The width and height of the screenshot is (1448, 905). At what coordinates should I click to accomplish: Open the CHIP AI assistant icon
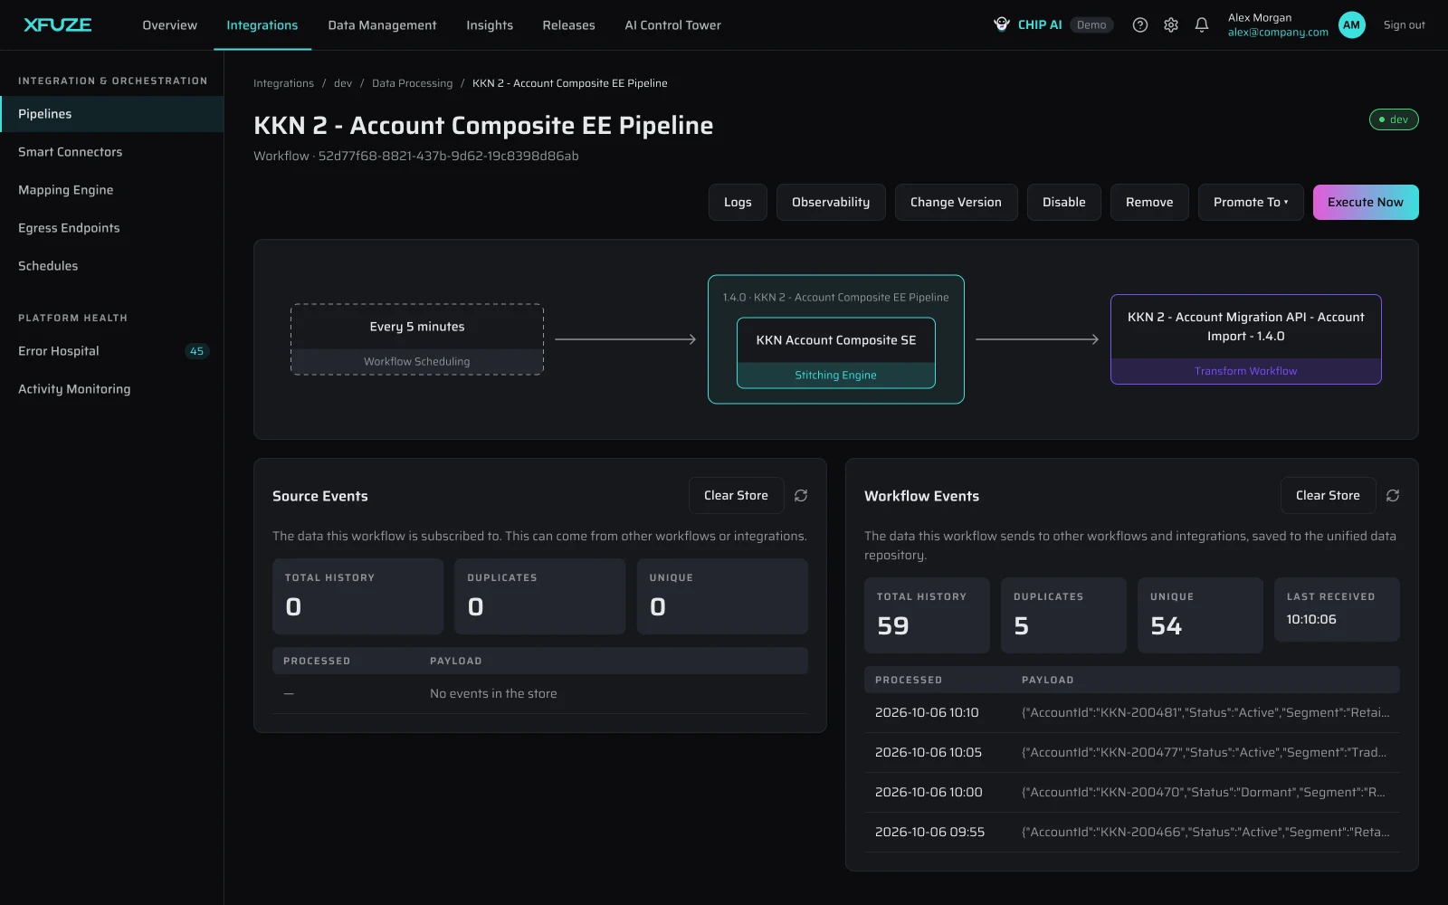[1002, 24]
